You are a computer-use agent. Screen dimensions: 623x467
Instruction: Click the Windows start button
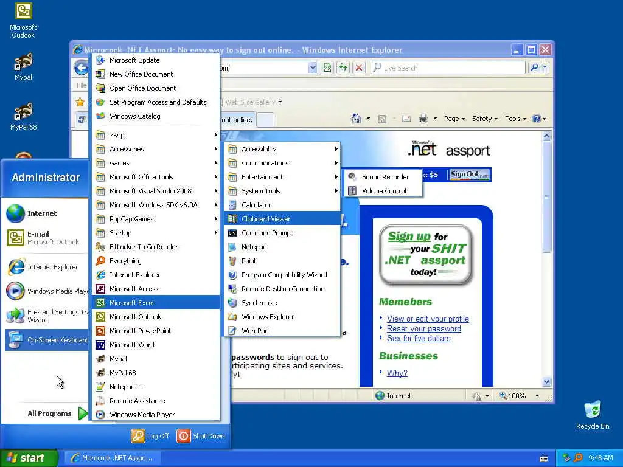pos(29,458)
